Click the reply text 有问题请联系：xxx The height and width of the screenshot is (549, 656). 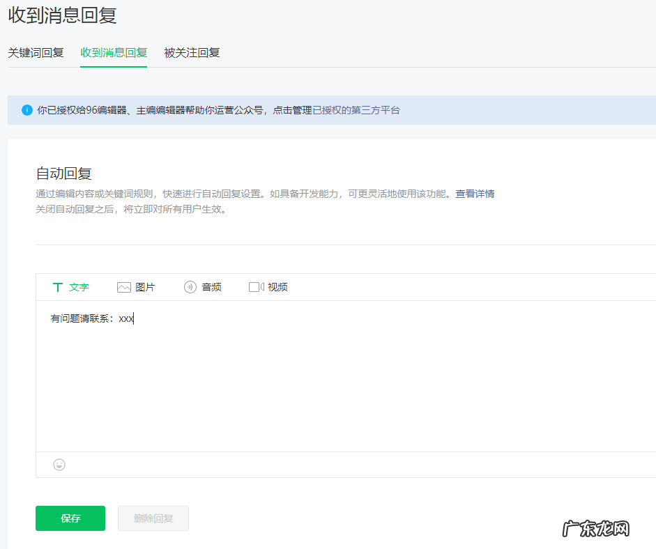pos(91,318)
